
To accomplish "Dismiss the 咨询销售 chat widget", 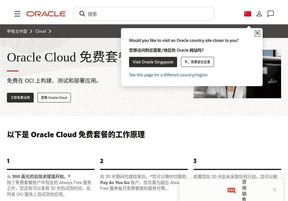I will pos(274,190).
